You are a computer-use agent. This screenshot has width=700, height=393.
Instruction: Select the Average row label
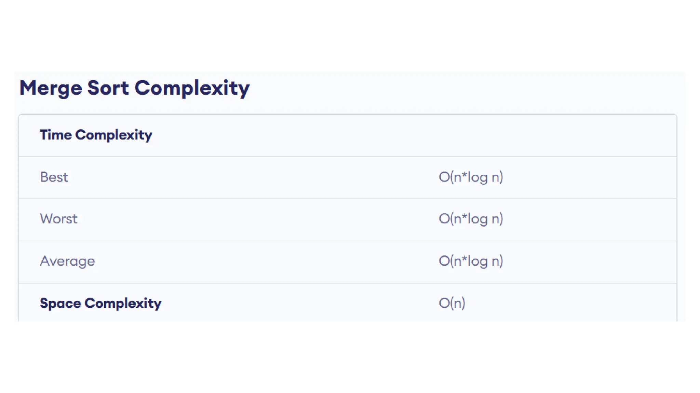tap(67, 261)
